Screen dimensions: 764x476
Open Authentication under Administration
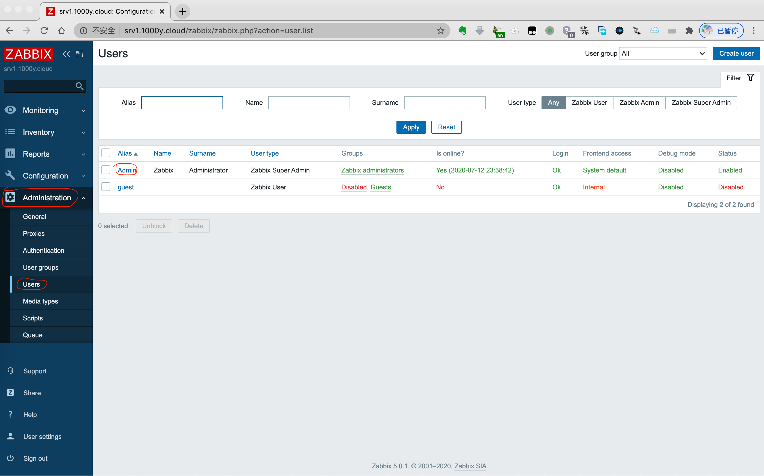[x=52, y=251]
